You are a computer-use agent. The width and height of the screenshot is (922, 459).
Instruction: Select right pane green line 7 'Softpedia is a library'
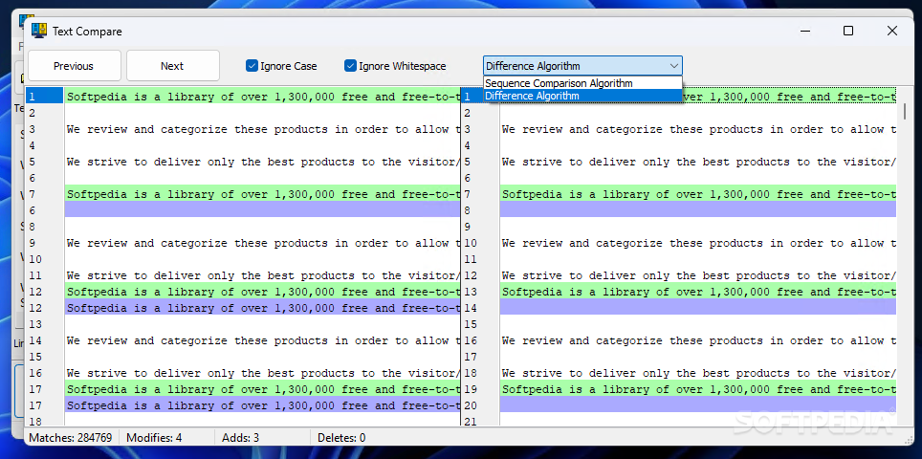click(x=698, y=194)
